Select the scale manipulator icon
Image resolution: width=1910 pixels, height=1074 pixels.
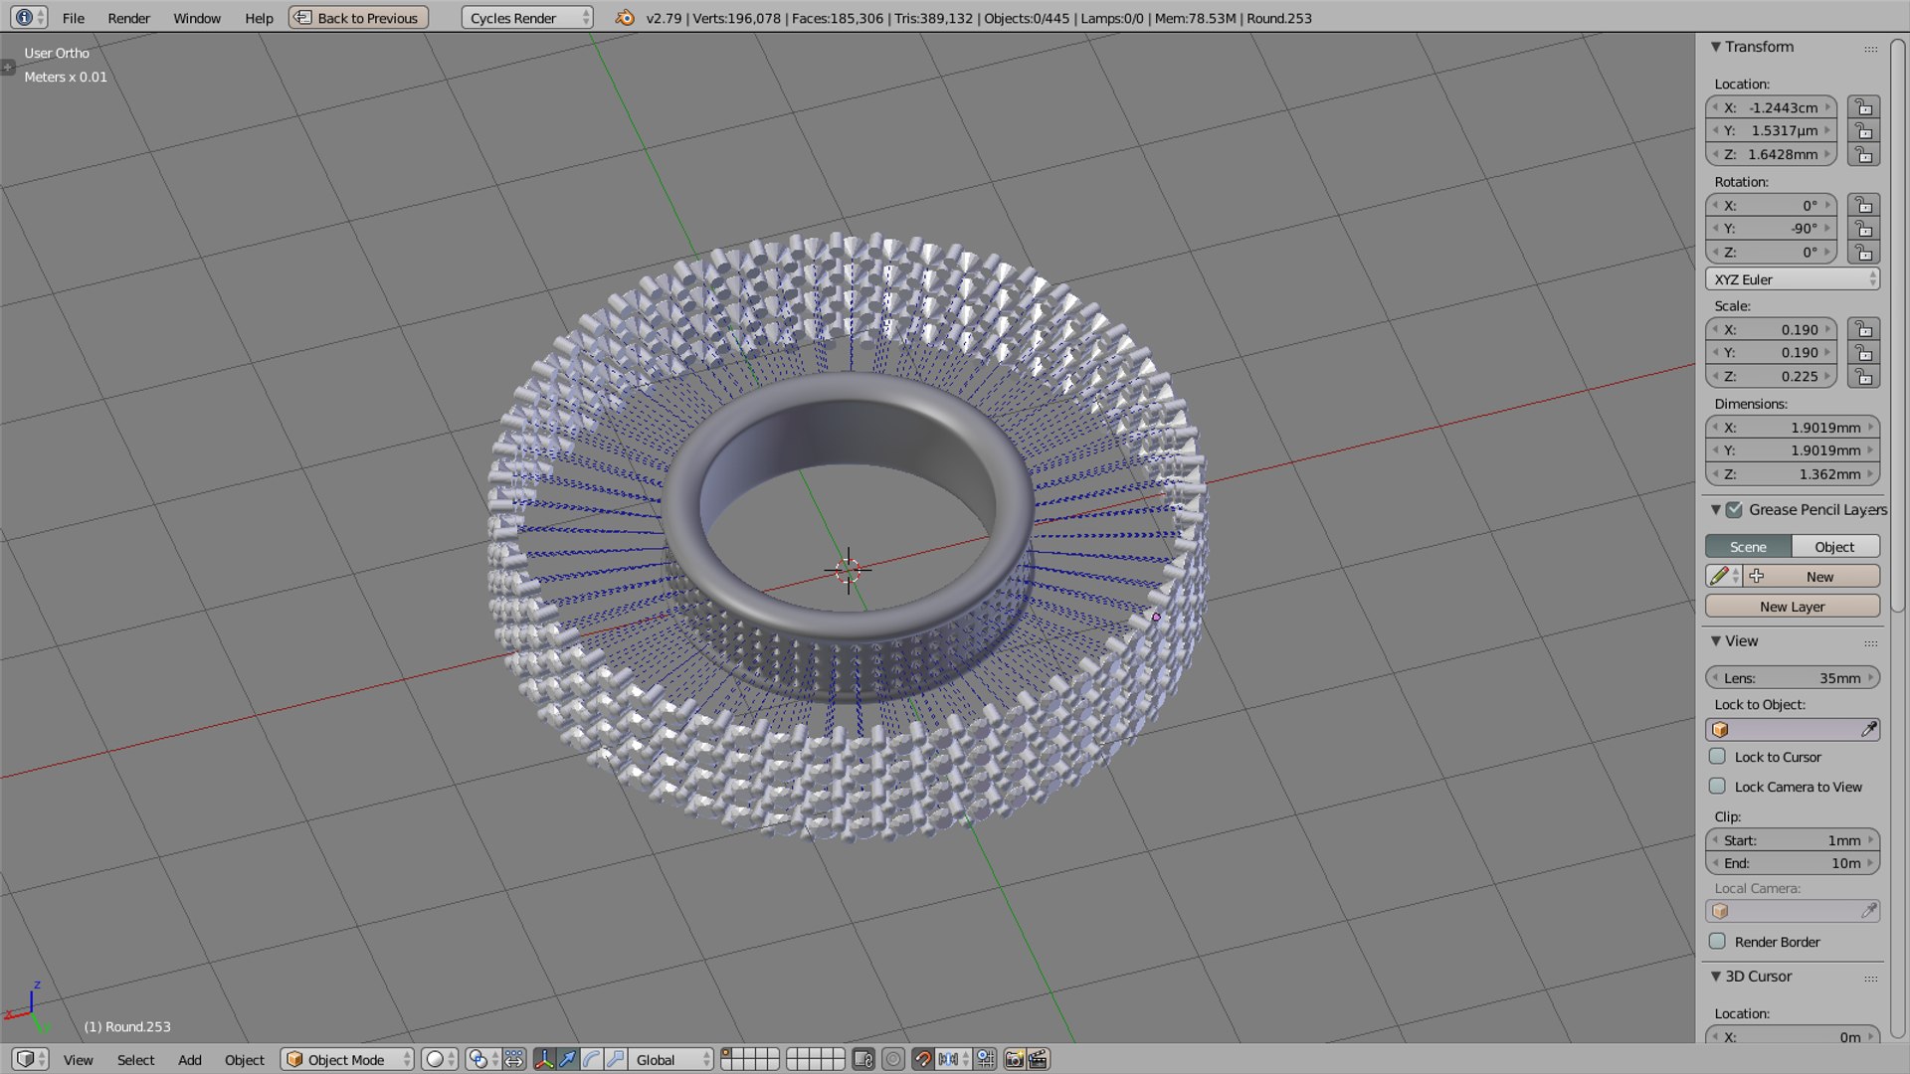coord(616,1060)
